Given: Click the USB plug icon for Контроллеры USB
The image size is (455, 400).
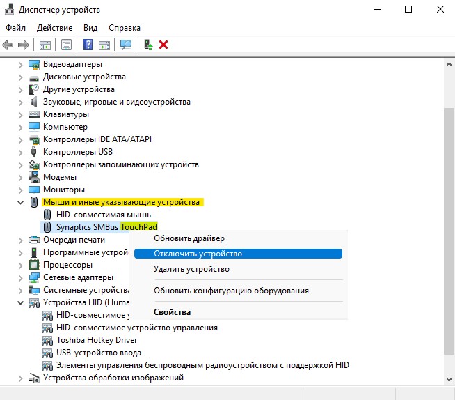Looking at the screenshot, I should [x=33, y=152].
